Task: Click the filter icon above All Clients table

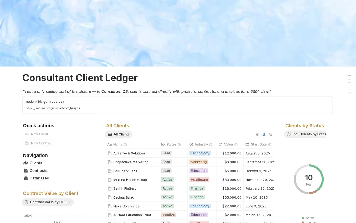Action: [257, 134]
